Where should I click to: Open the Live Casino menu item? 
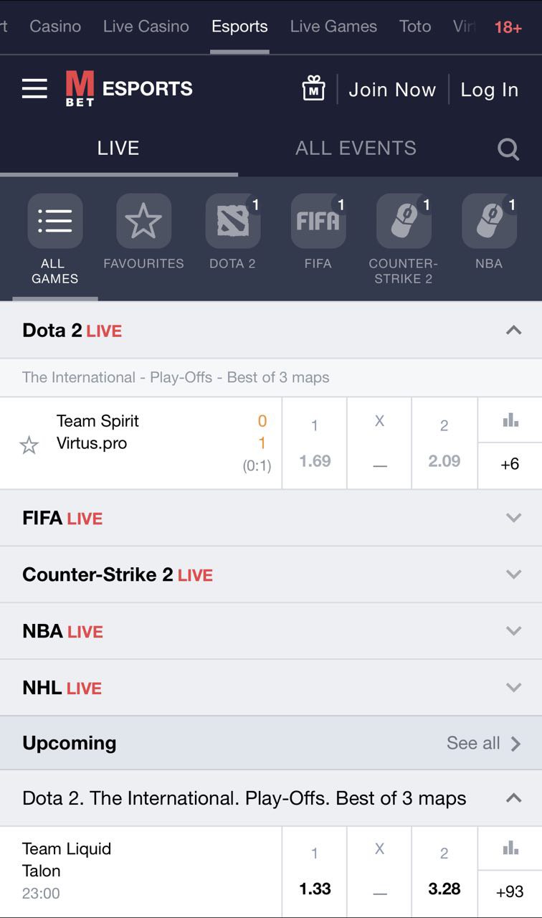pyautogui.click(x=146, y=27)
